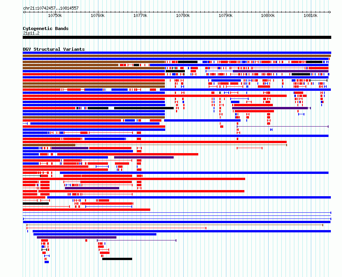Click the chr21:10742457..10814557 region label
Image resolution: width=342 pixels, height=277 pixels.
[x=51, y=8]
